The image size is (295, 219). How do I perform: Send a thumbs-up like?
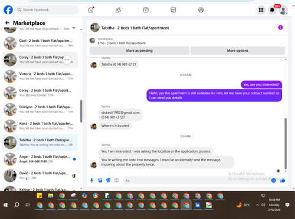click(283, 180)
